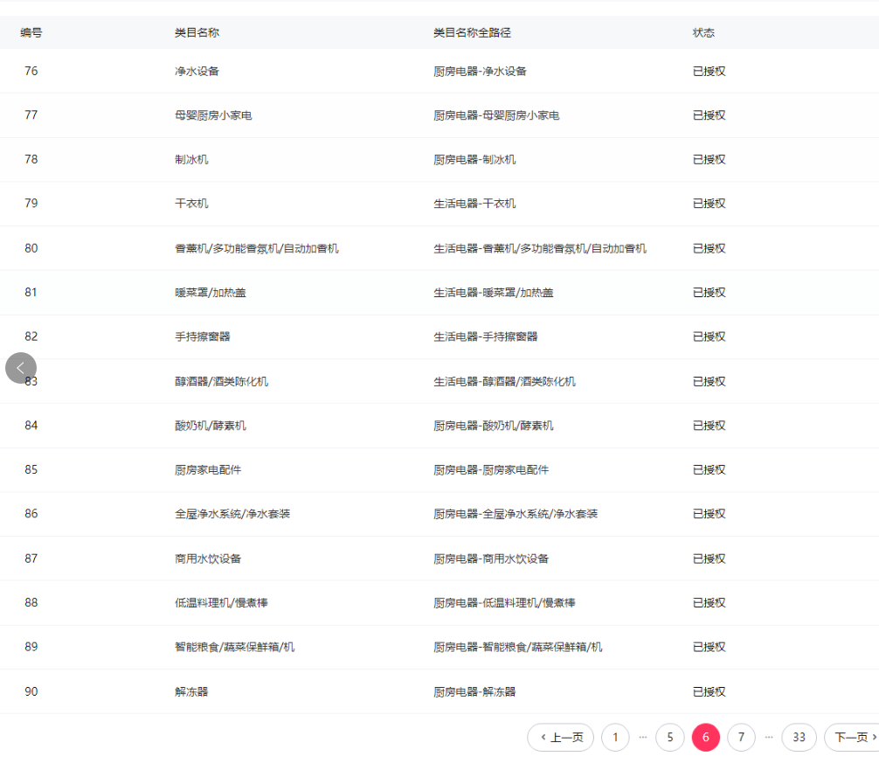Click the 类目名称全路径 column header

click(472, 32)
